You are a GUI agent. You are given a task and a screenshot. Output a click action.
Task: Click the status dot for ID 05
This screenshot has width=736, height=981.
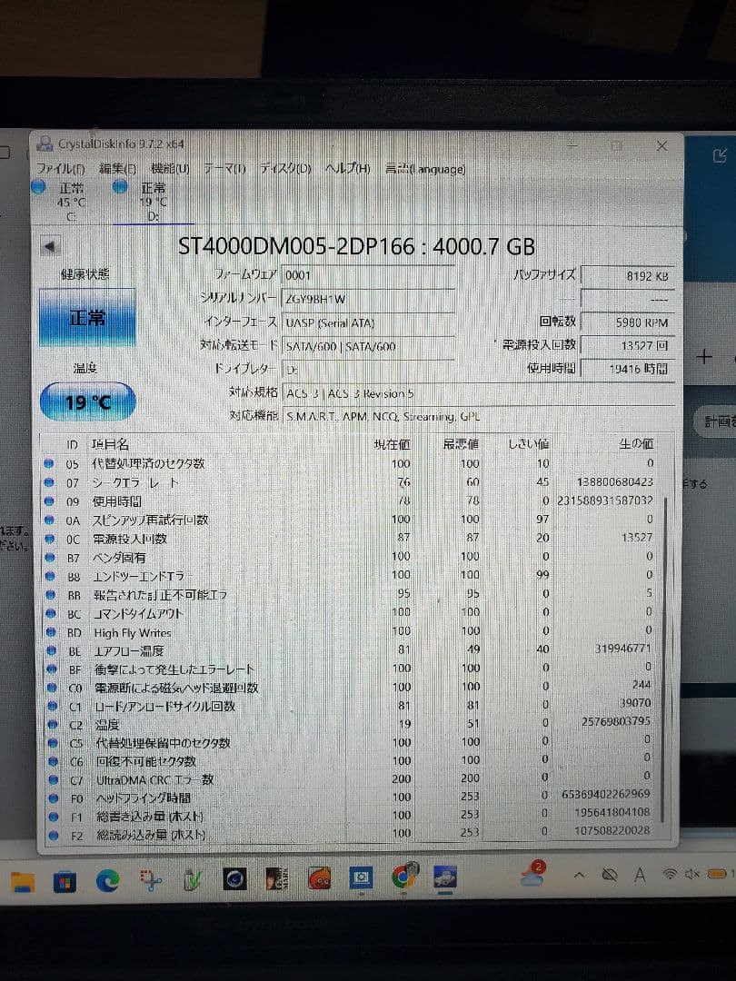click(49, 463)
